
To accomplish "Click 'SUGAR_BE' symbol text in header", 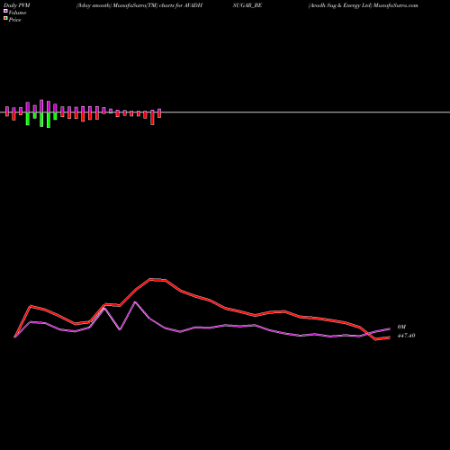I will pos(247,5).
